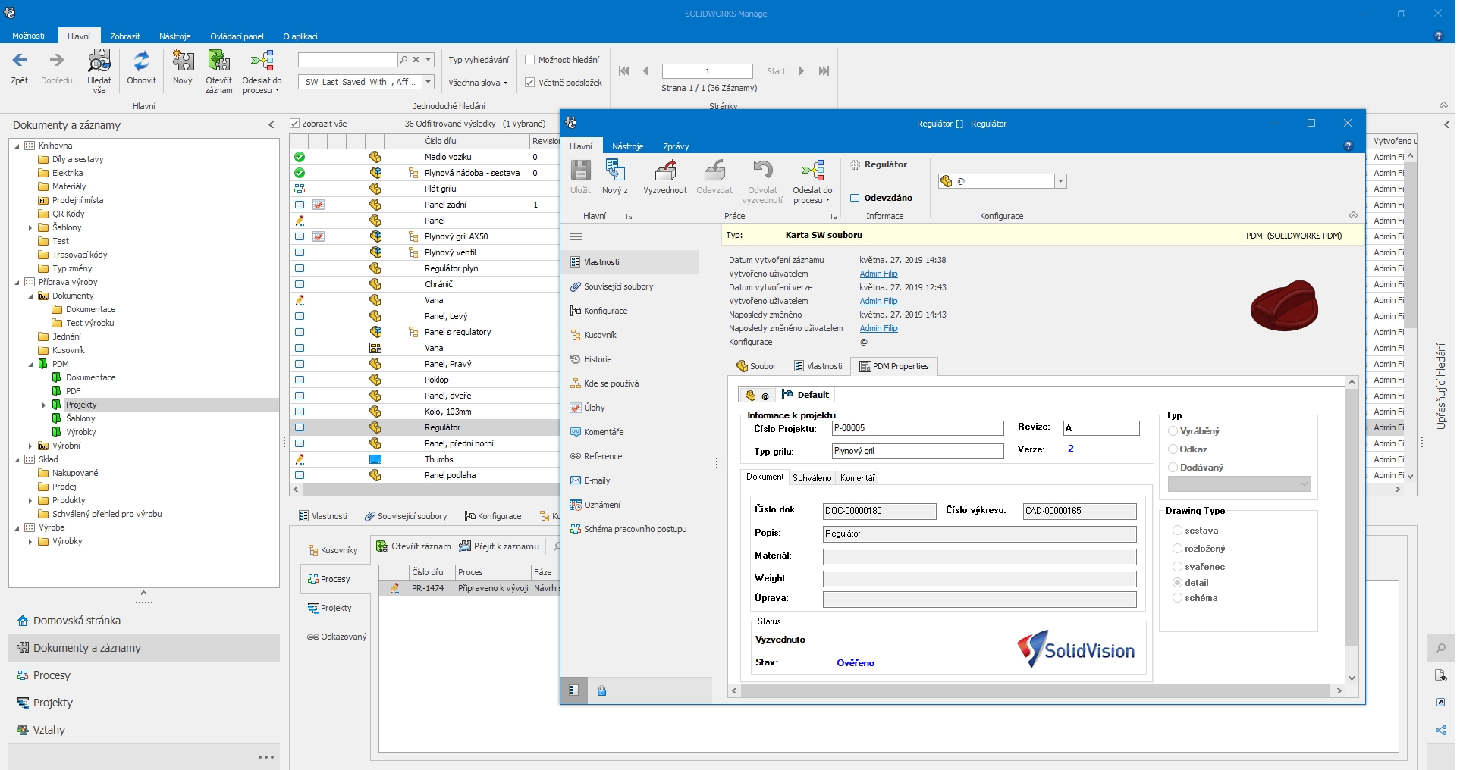
Task: Click the three dots overflow in navigation
Action: pos(266,757)
